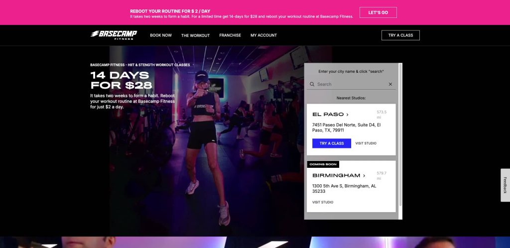The image size is (510, 248).
Task: Open the Birmingham studio title
Action: [x=336, y=175]
